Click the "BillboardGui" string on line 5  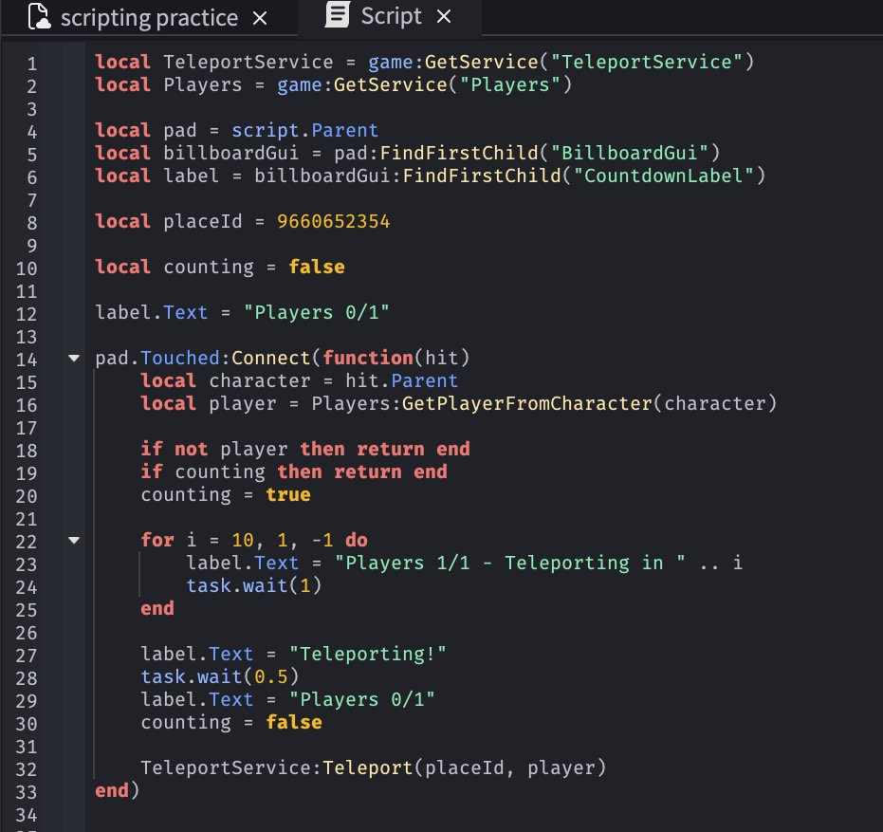(630, 154)
